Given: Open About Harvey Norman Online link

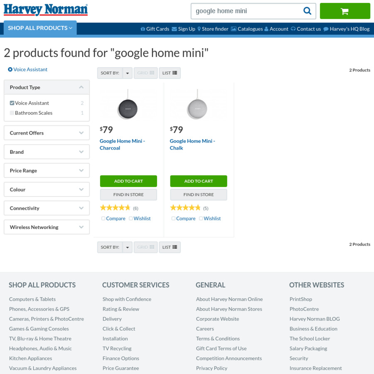Looking at the screenshot, I should (x=229, y=299).
